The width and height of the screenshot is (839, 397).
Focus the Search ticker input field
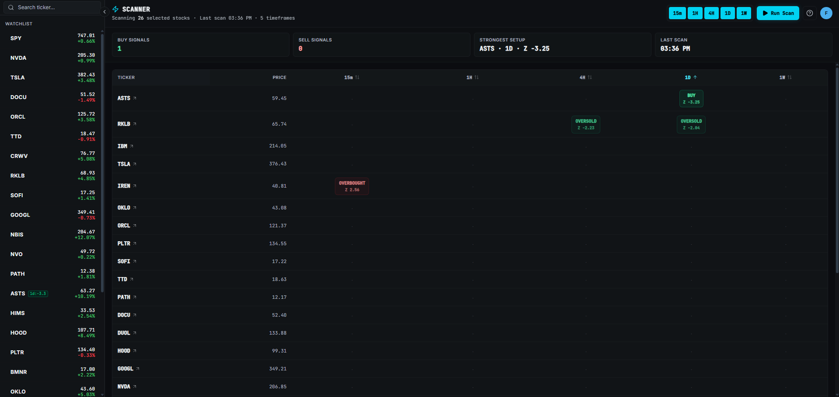(x=52, y=7)
